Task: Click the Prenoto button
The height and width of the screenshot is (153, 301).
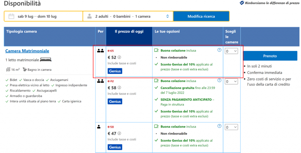Action: [270, 56]
